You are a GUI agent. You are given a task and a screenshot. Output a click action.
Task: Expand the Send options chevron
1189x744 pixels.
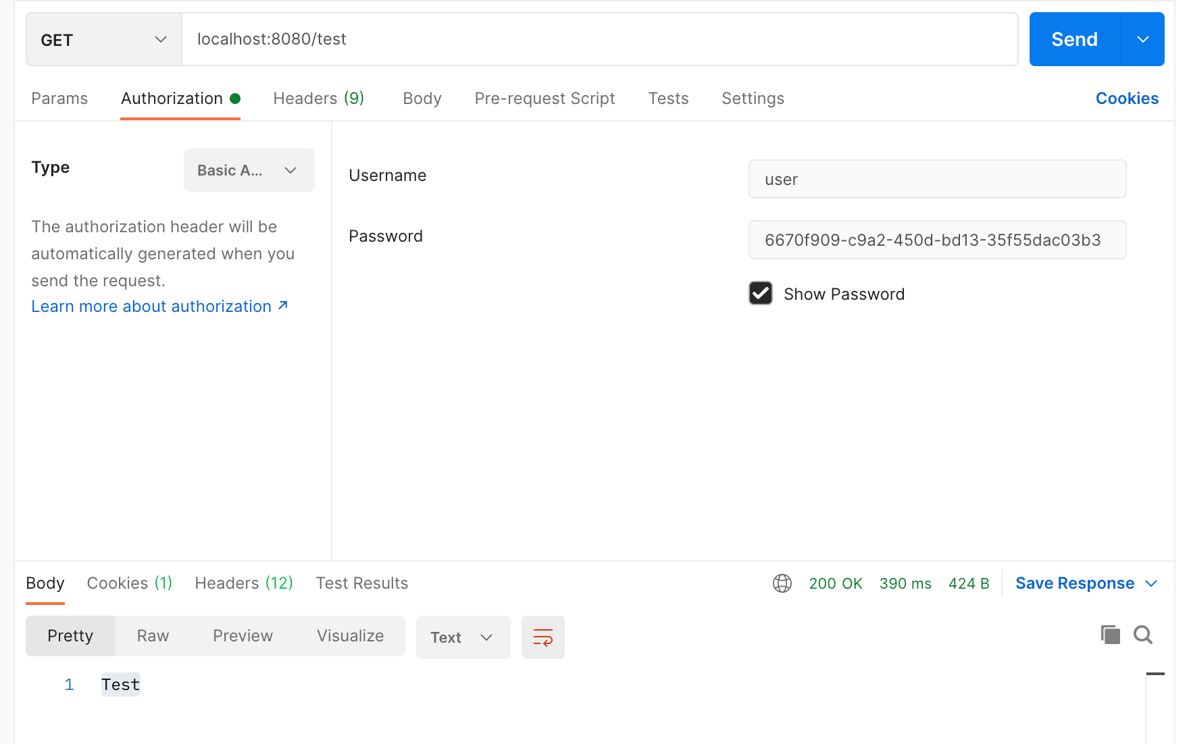click(1142, 39)
